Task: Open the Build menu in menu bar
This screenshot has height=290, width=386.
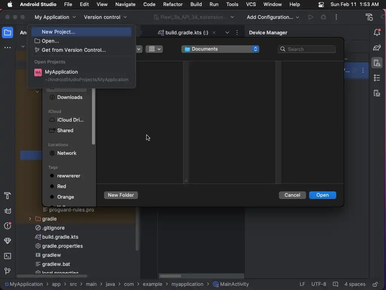Action: (196, 5)
